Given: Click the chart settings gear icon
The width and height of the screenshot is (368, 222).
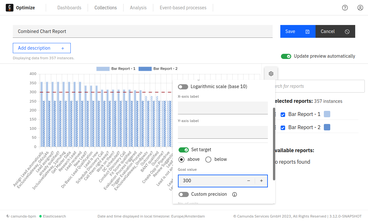Looking at the screenshot, I should pyautogui.click(x=271, y=73).
